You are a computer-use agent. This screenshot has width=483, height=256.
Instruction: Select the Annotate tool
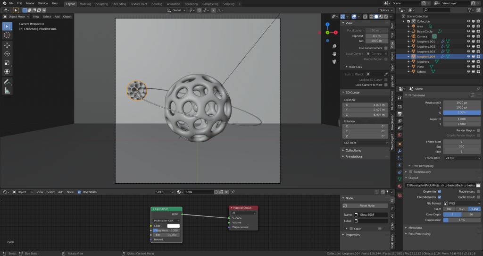tap(7, 82)
